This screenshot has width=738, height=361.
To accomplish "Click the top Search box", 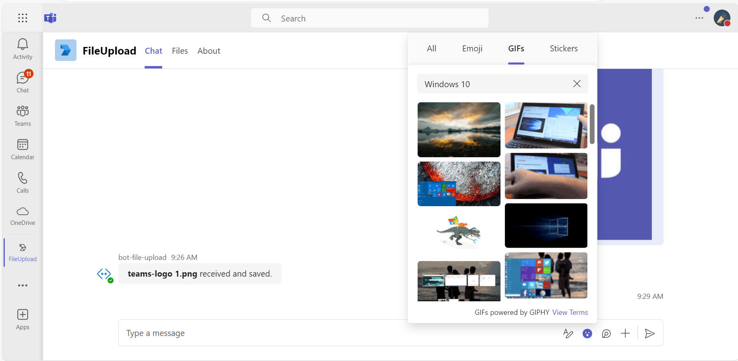I will click(x=370, y=18).
